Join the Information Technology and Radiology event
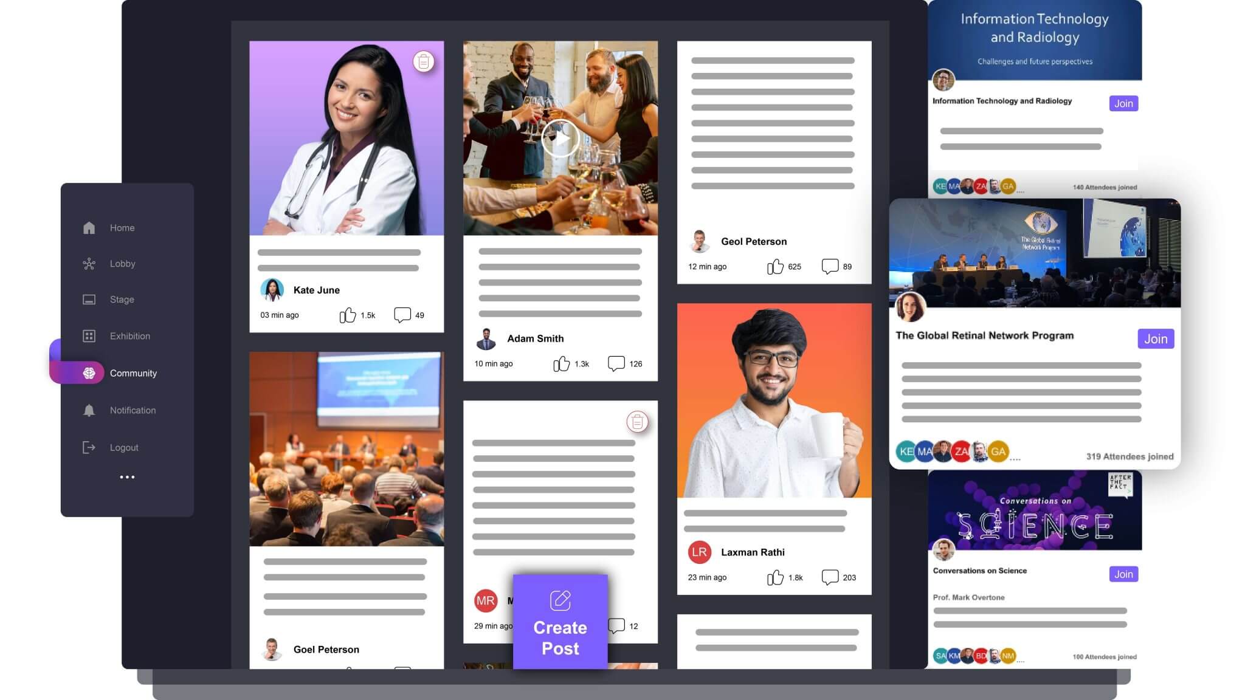The width and height of the screenshot is (1245, 700). (x=1123, y=103)
